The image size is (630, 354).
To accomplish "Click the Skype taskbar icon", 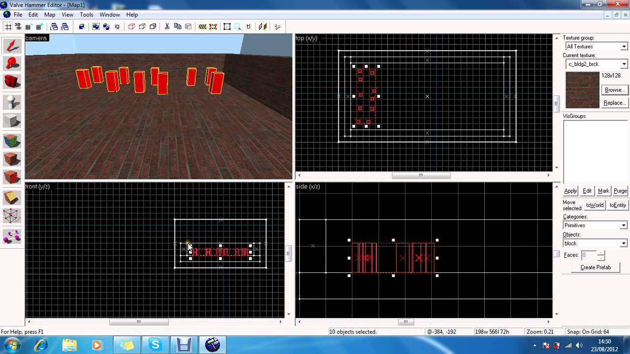I will click(x=156, y=345).
